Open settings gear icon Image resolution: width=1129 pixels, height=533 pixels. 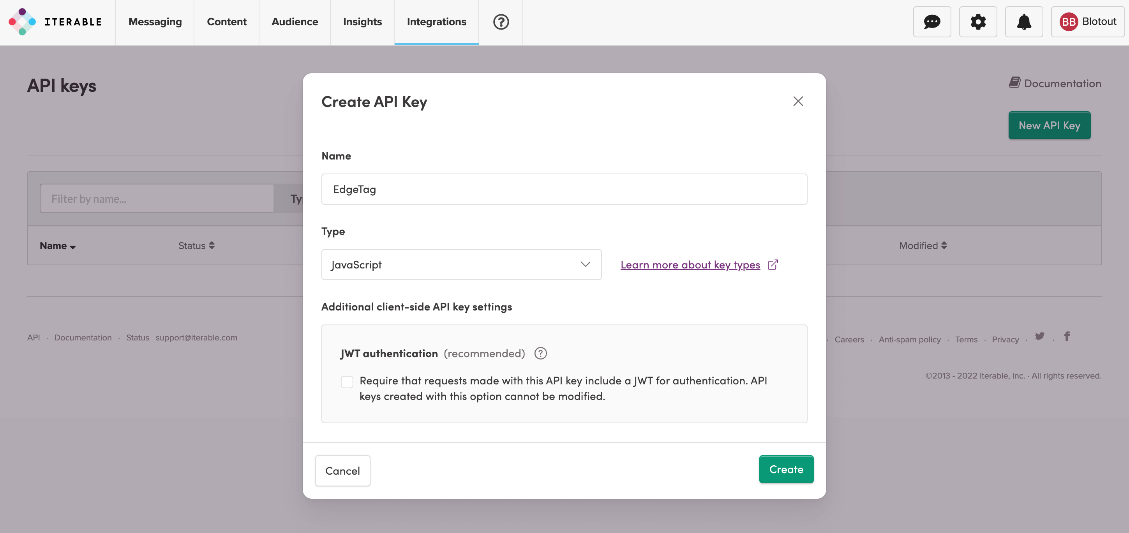pyautogui.click(x=978, y=22)
